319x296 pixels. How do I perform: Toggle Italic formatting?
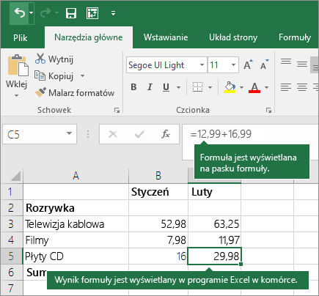150,87
